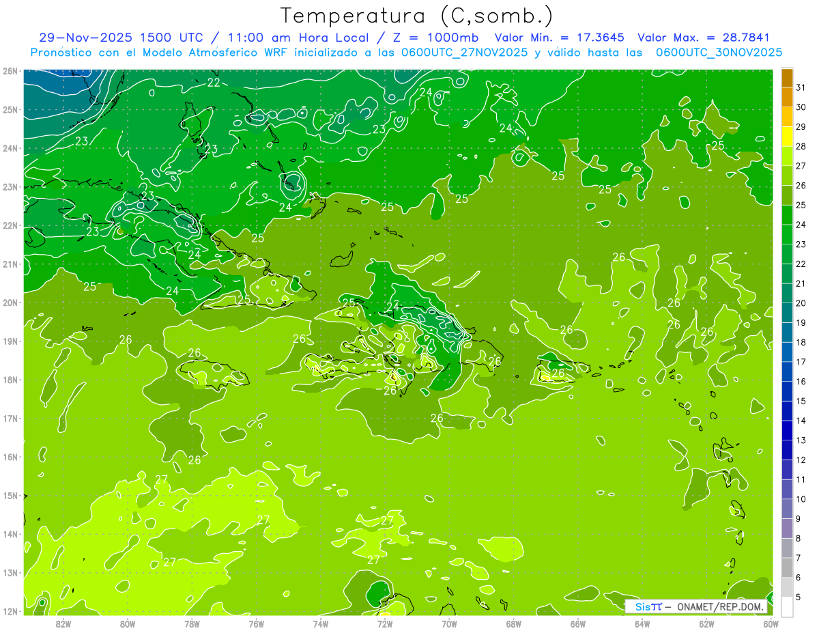
Task: Click the 22N latitude axis label
Action: (10, 225)
